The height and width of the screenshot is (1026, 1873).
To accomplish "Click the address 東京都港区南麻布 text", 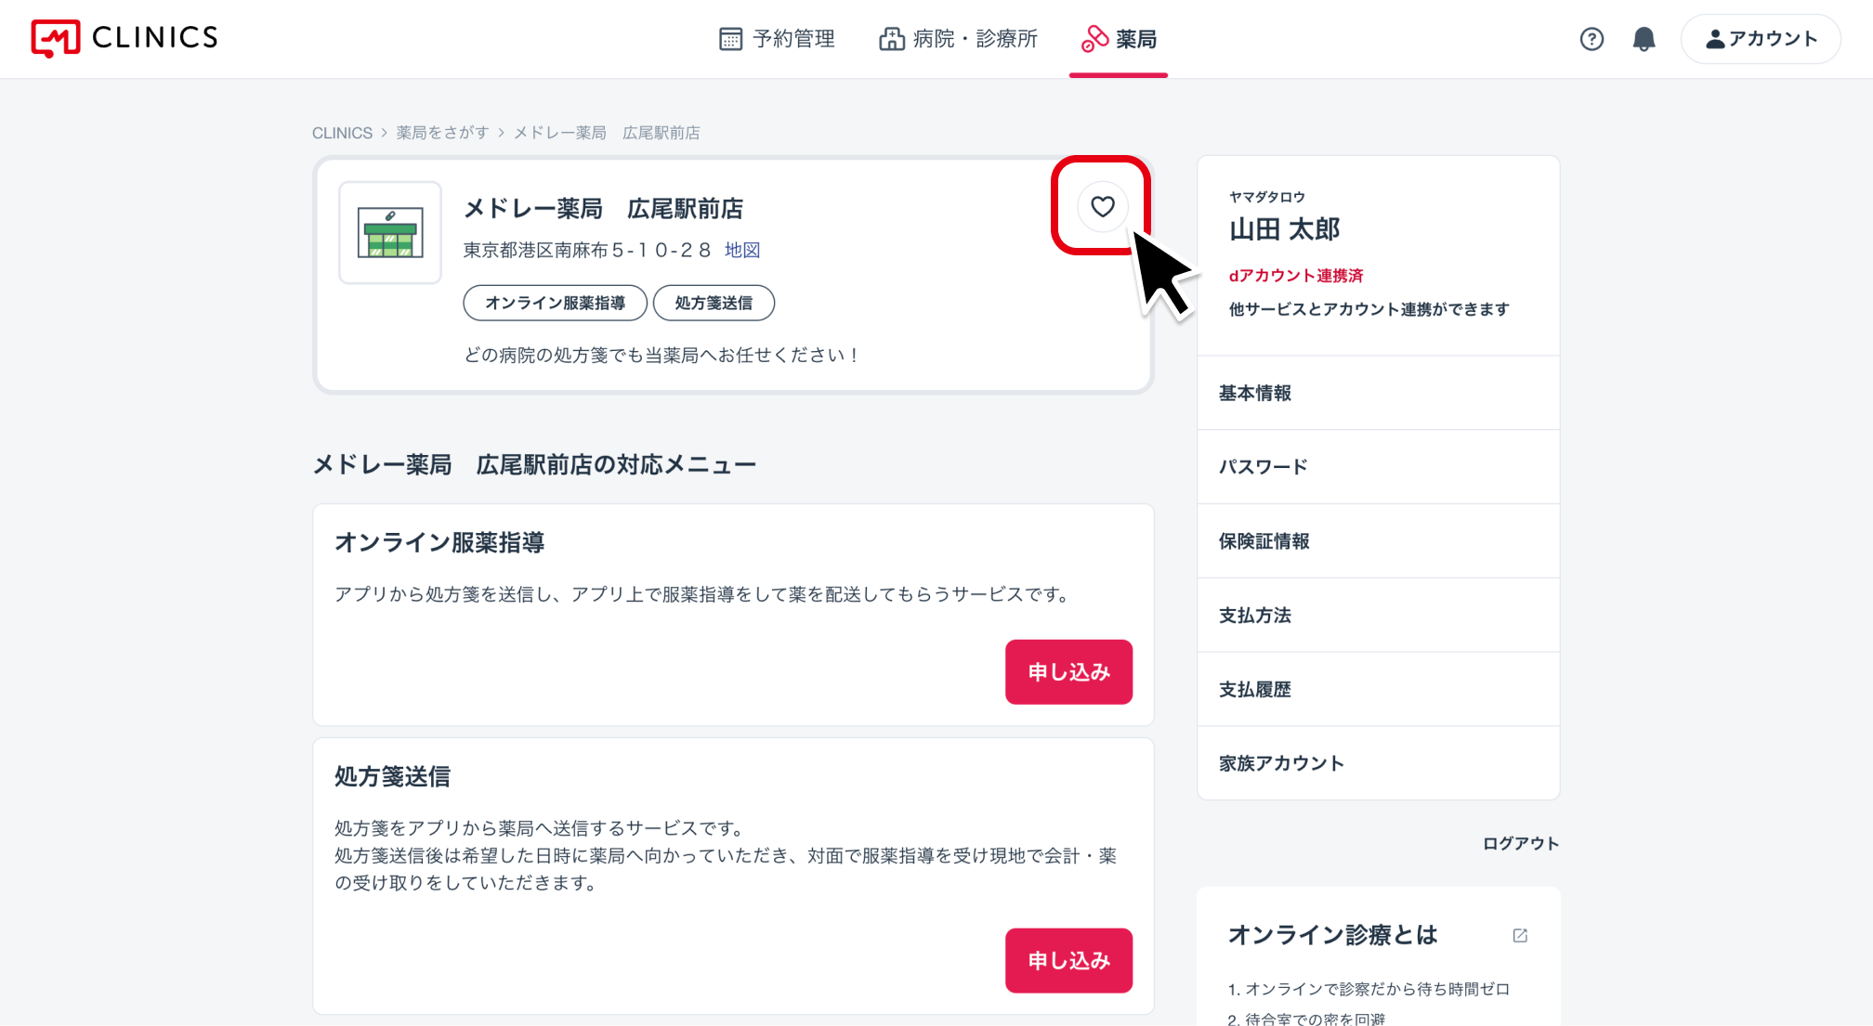I will (587, 250).
